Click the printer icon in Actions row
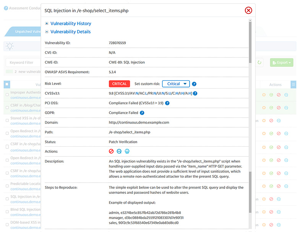 click(127, 151)
